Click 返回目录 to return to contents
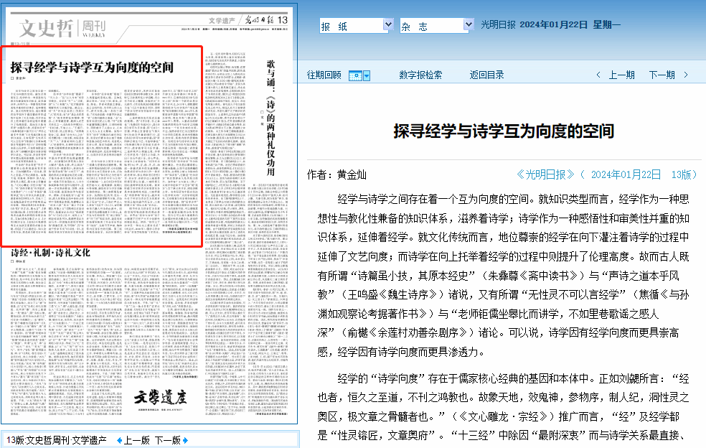 point(486,75)
